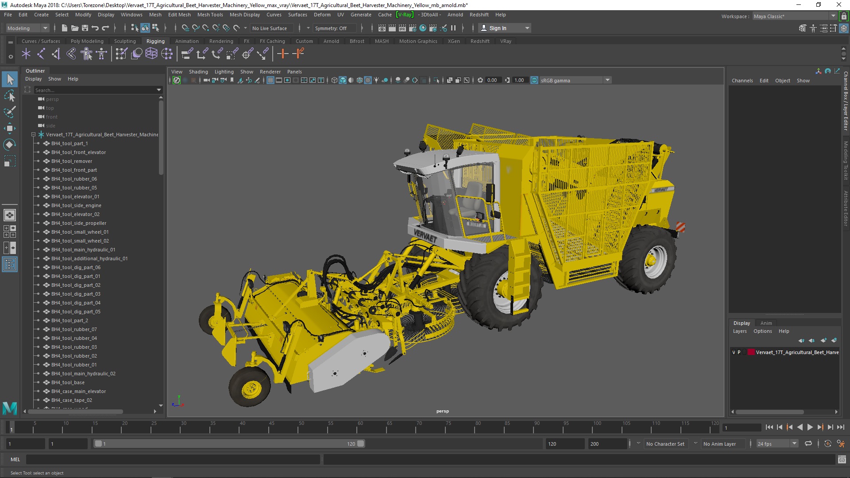Click the Render current frame icon

tap(392, 28)
